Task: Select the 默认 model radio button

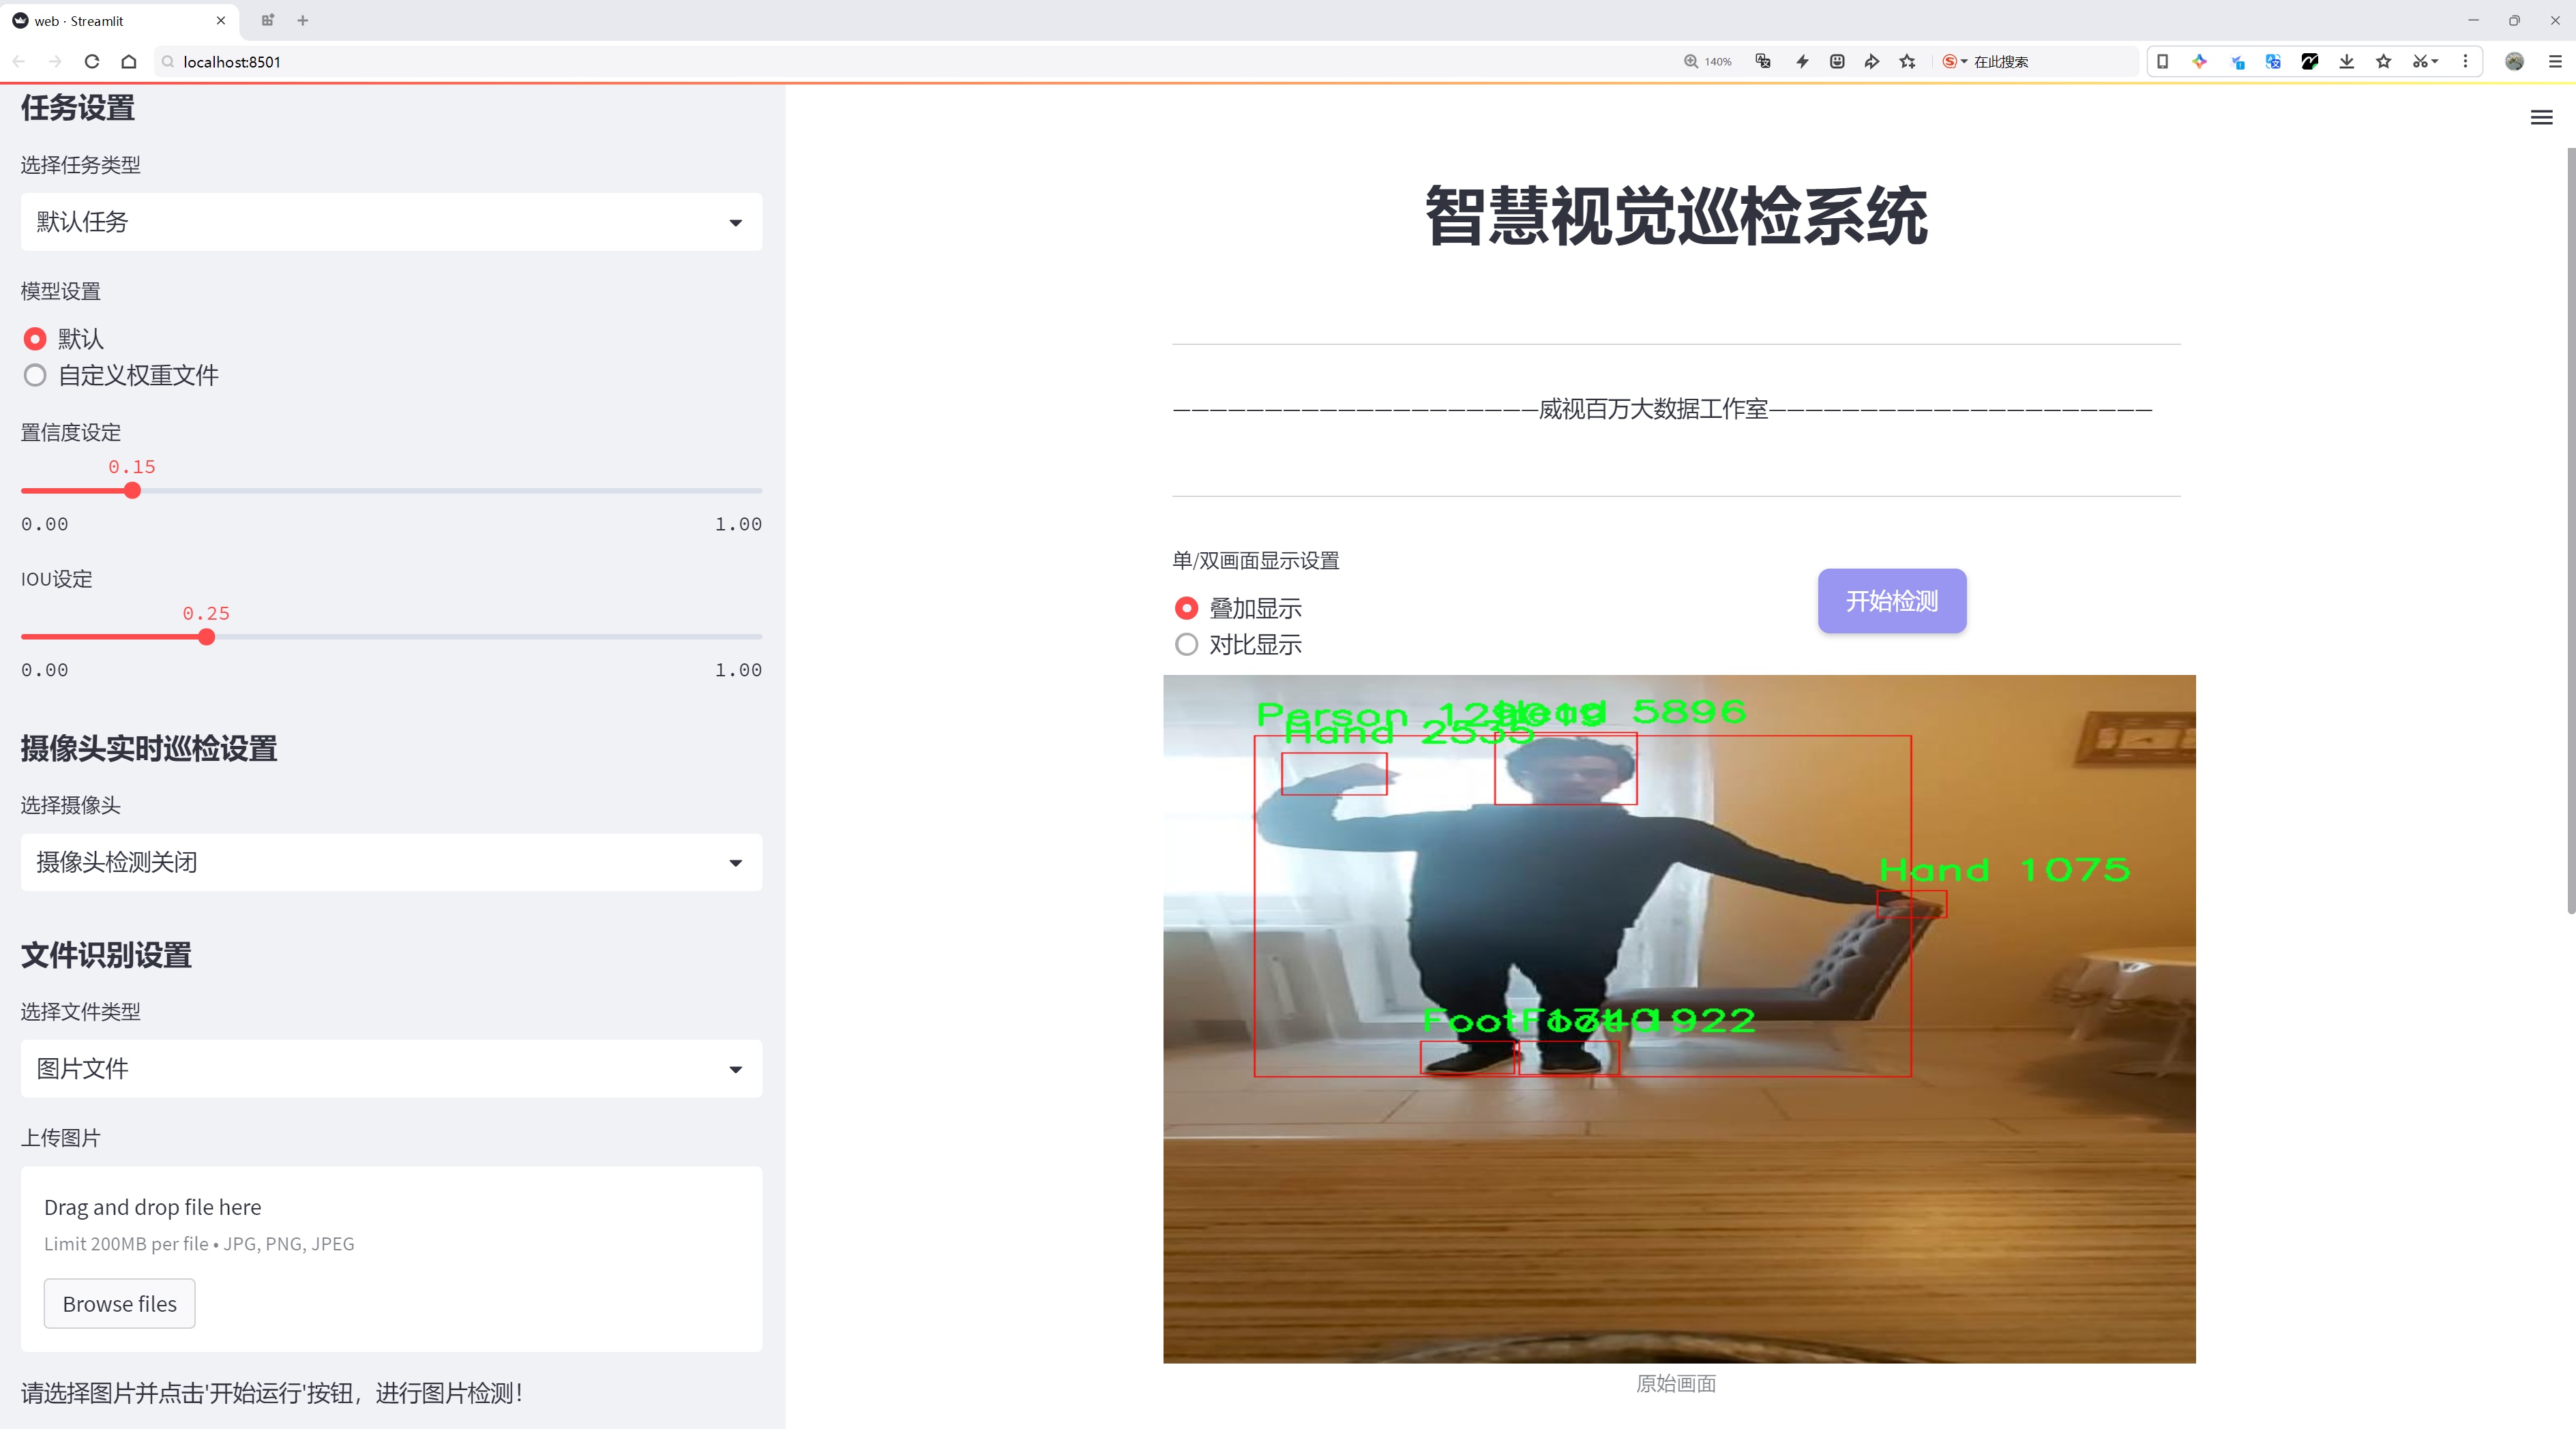Action: pyautogui.click(x=35, y=339)
